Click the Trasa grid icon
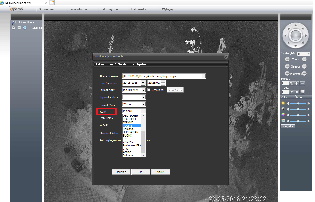 (302, 92)
